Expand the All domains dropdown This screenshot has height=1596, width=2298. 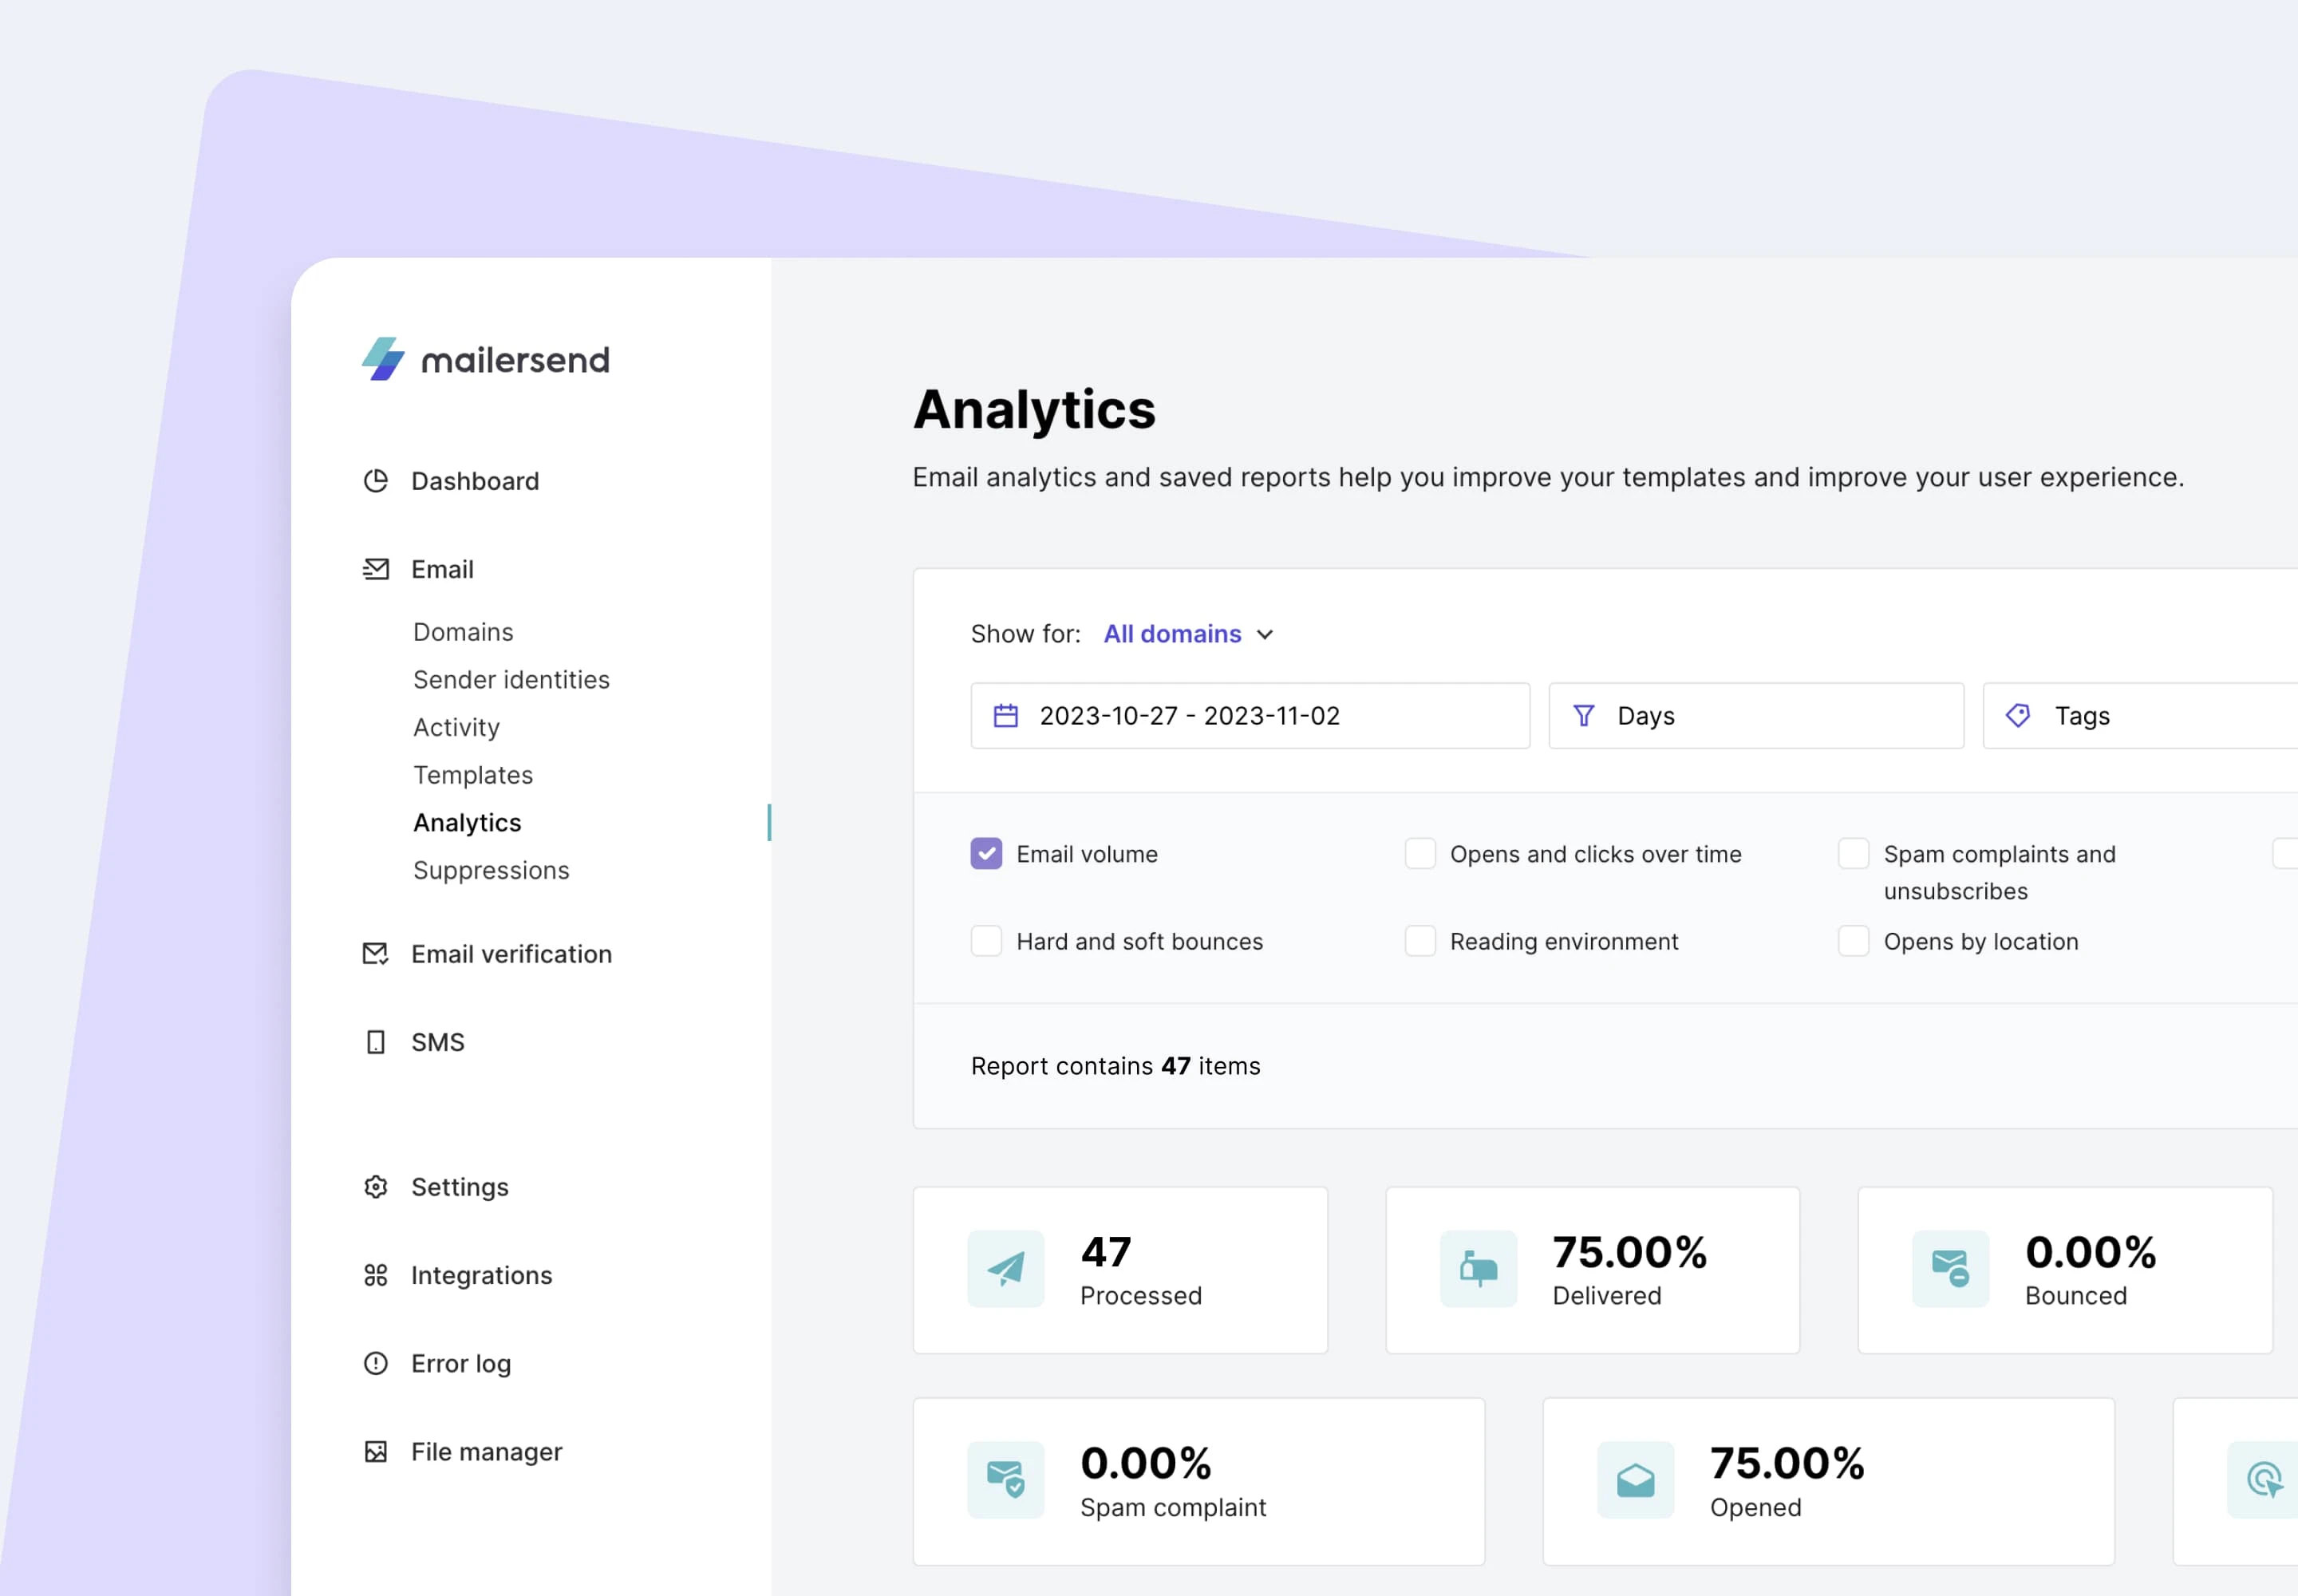point(1189,634)
